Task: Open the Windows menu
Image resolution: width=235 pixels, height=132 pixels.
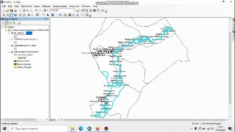Action: [x=86, y=6]
